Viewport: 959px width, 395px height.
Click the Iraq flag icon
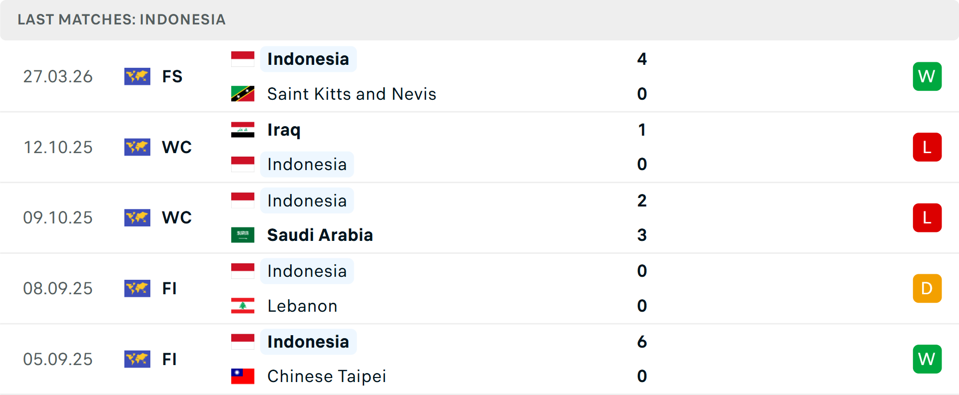[x=243, y=129]
